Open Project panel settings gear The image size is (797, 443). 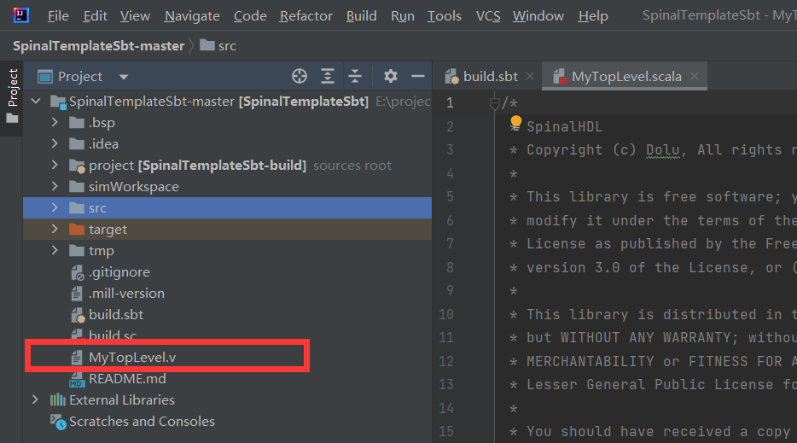click(x=390, y=76)
